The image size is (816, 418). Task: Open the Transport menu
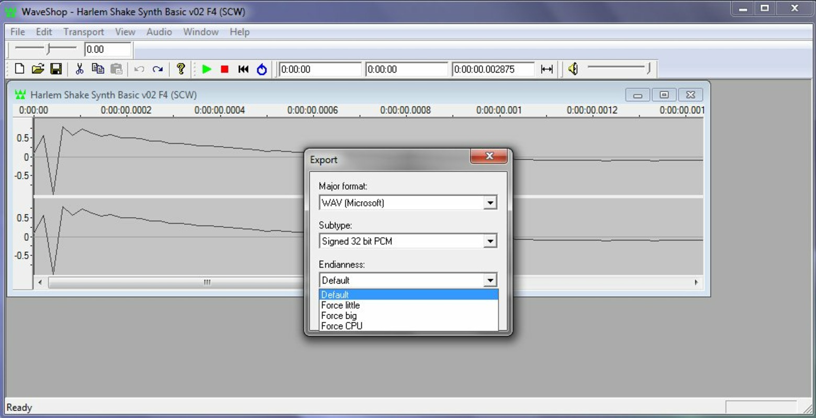[84, 32]
